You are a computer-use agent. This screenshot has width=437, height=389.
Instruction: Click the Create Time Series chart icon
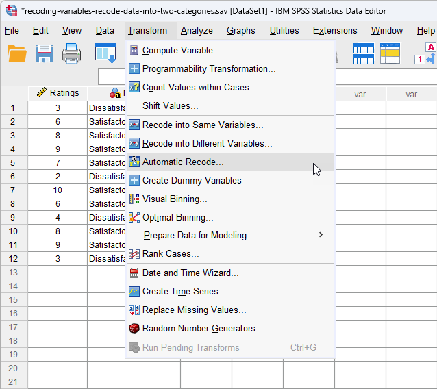pyautogui.click(x=134, y=292)
